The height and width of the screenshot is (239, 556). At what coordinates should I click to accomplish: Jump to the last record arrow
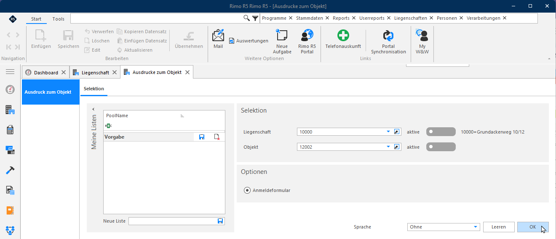17,47
